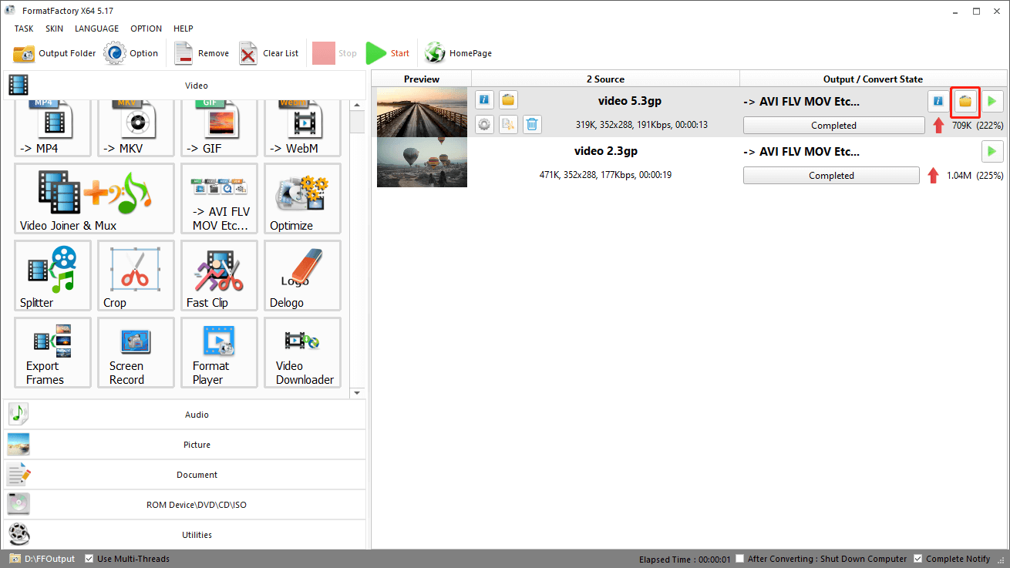1010x568 pixels.
Task: Start the conversion with Start button
Action: click(x=388, y=53)
